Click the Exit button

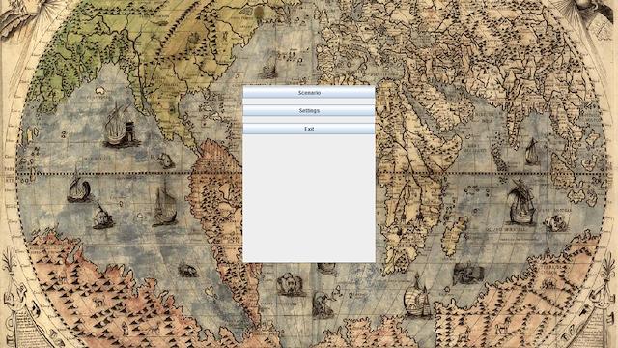click(309, 129)
